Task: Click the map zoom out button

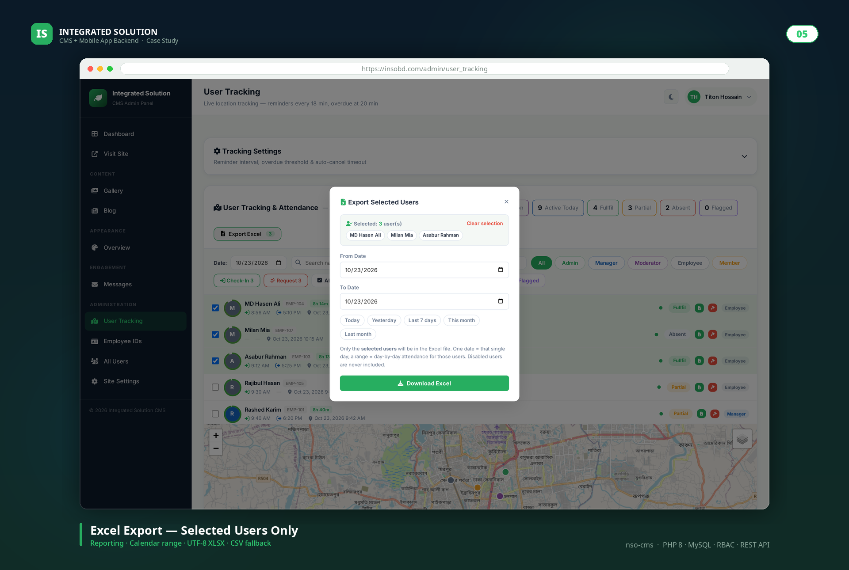Action: click(216, 448)
